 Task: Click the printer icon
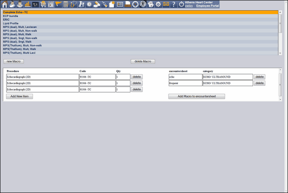(151, 4)
